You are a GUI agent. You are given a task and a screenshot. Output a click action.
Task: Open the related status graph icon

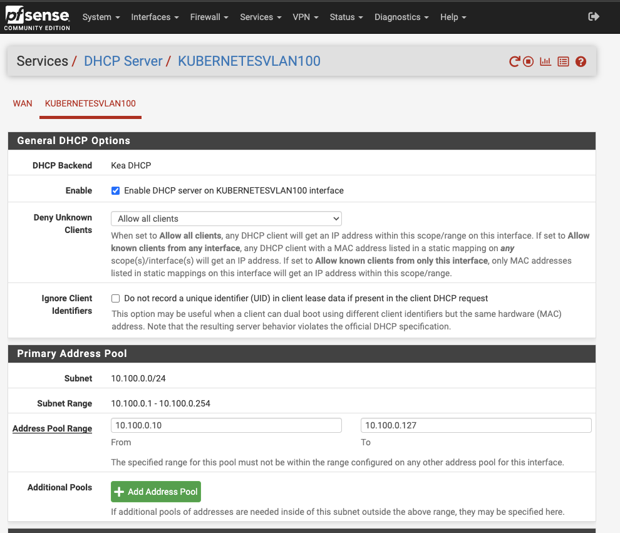click(545, 61)
